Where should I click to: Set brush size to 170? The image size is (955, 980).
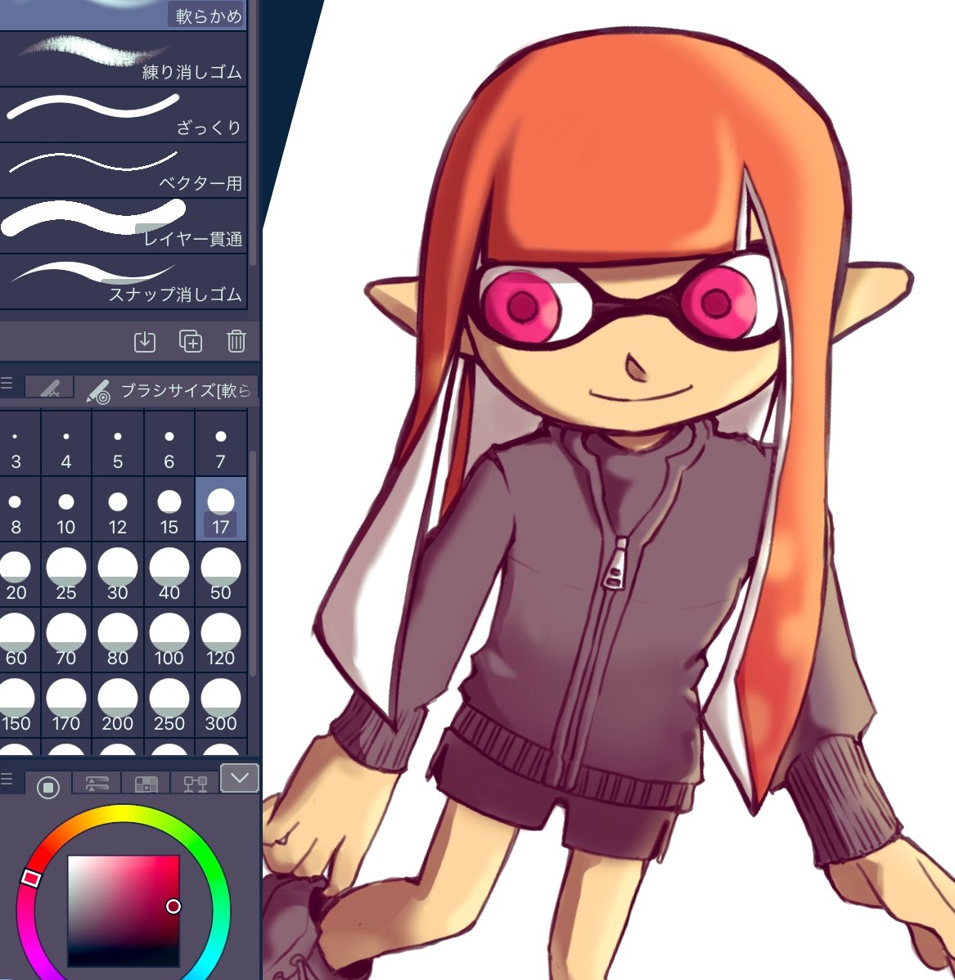66,706
